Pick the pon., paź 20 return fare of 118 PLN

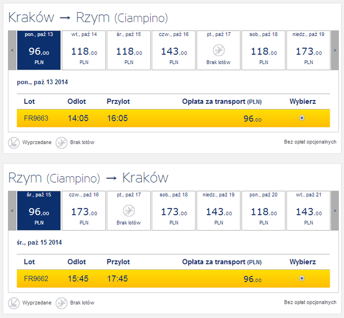[263, 211]
